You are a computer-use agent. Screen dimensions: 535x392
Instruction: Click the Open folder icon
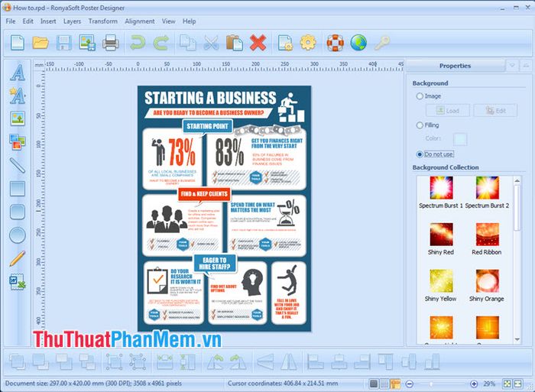(x=41, y=42)
